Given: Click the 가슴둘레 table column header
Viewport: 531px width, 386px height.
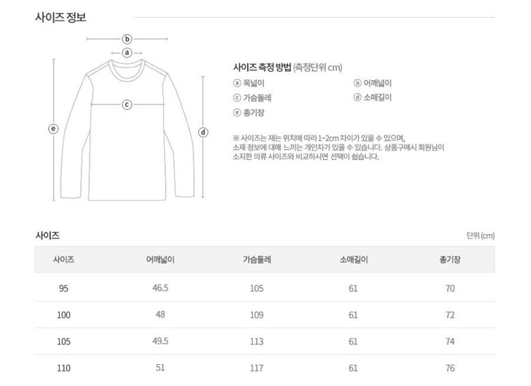Looking at the screenshot, I should pyautogui.click(x=257, y=259).
